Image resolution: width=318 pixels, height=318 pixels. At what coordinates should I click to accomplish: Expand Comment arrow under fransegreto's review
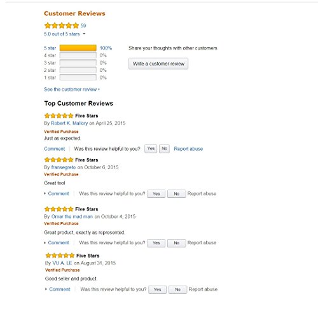point(45,193)
